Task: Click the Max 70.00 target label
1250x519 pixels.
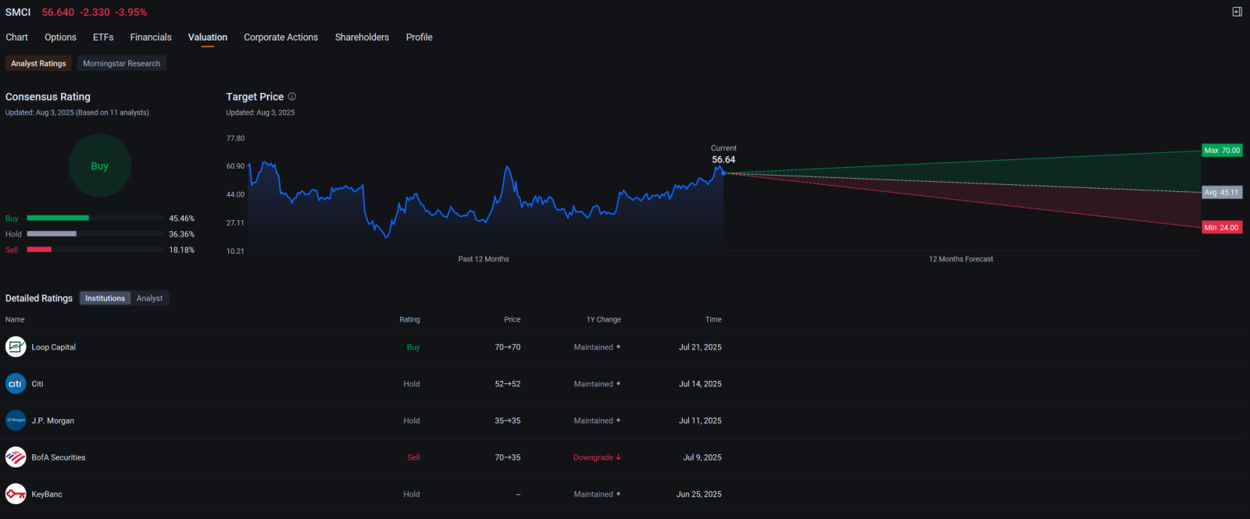Action: point(1222,150)
